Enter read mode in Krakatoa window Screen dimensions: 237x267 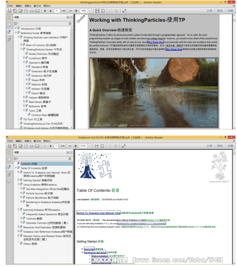point(124,146)
